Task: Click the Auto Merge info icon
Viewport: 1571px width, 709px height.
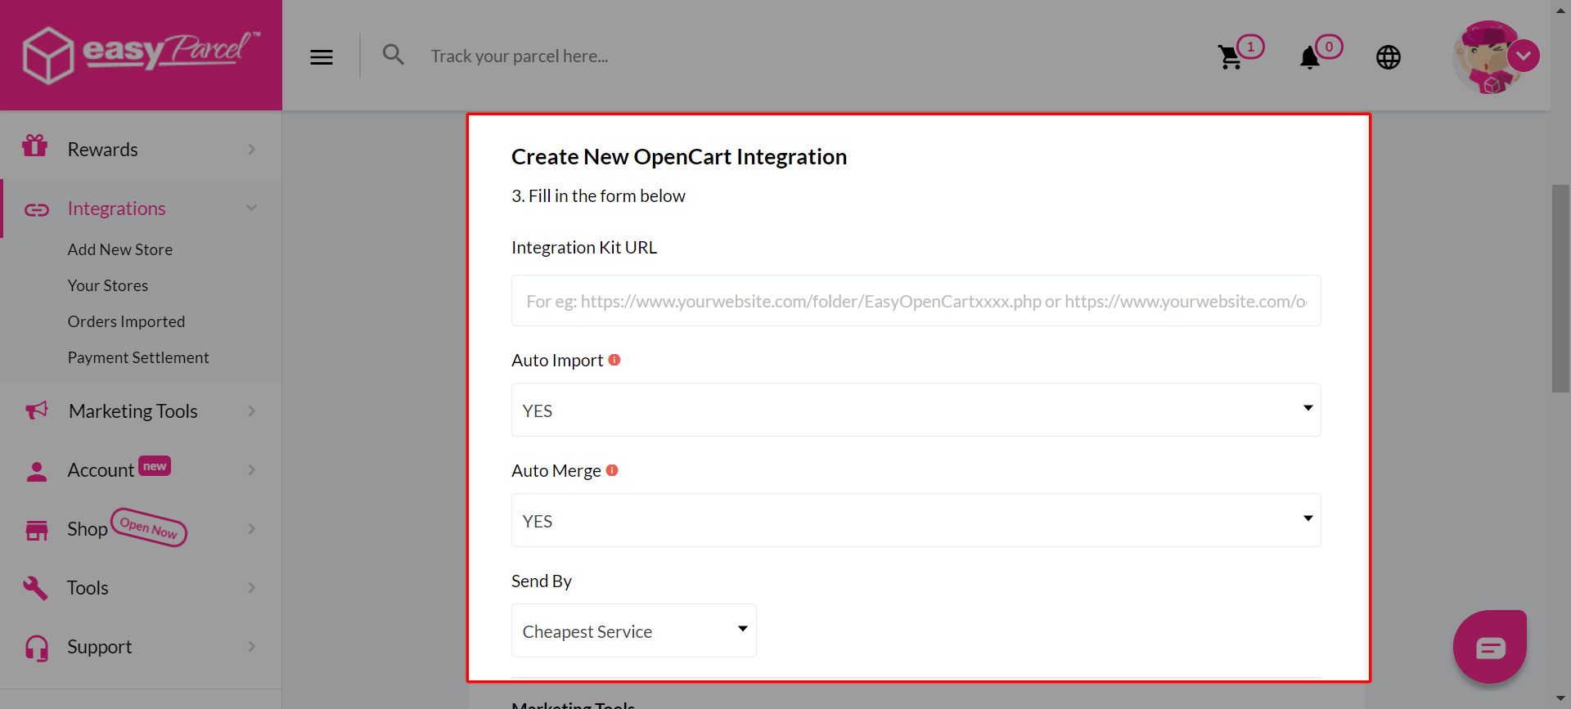Action: tap(612, 470)
